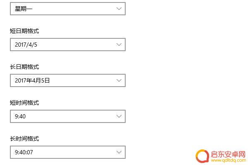Image resolution: width=248 pixels, height=165 pixels.
Task: Click the 启东安卓网 watermark title text
Action: 228,154
